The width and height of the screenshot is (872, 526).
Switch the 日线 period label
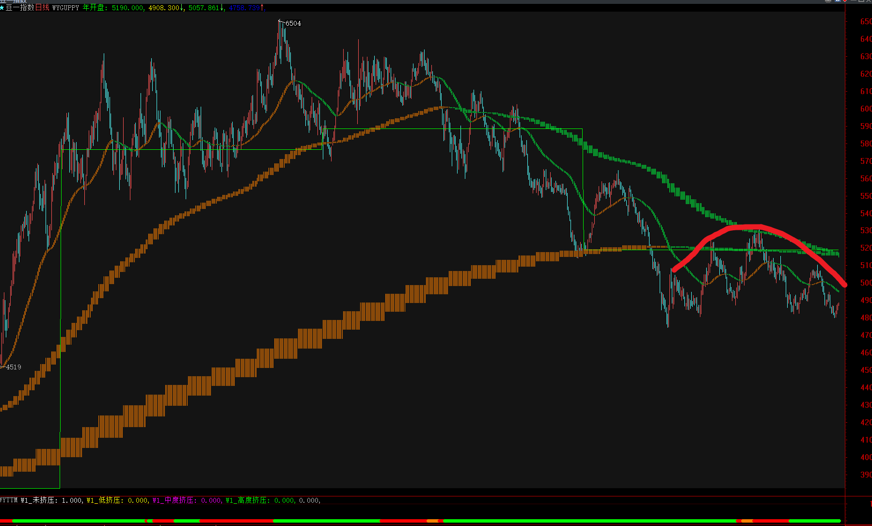tap(42, 8)
